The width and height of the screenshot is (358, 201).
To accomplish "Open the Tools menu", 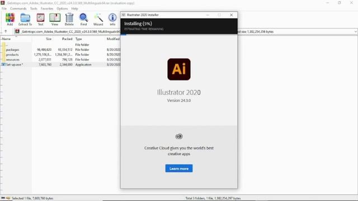I will 34,8.
